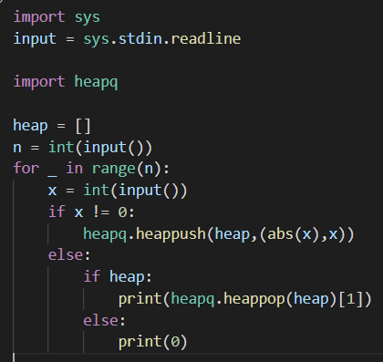This screenshot has height=362, width=383.
Task: Click the "else:" above print(0)
Action: pos(104,321)
